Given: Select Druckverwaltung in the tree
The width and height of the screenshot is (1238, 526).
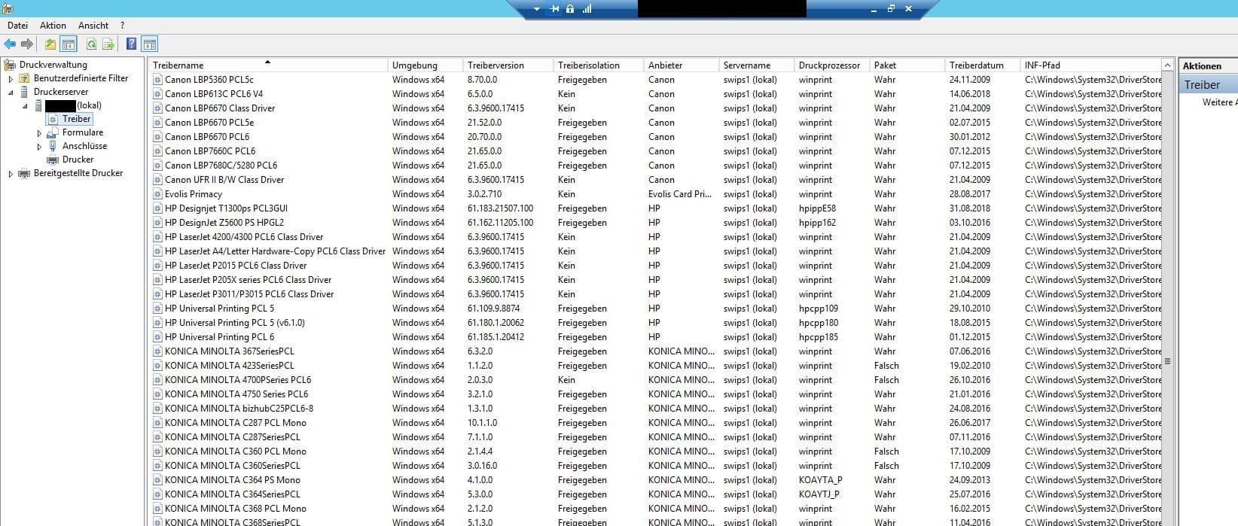Looking at the screenshot, I should (x=53, y=65).
